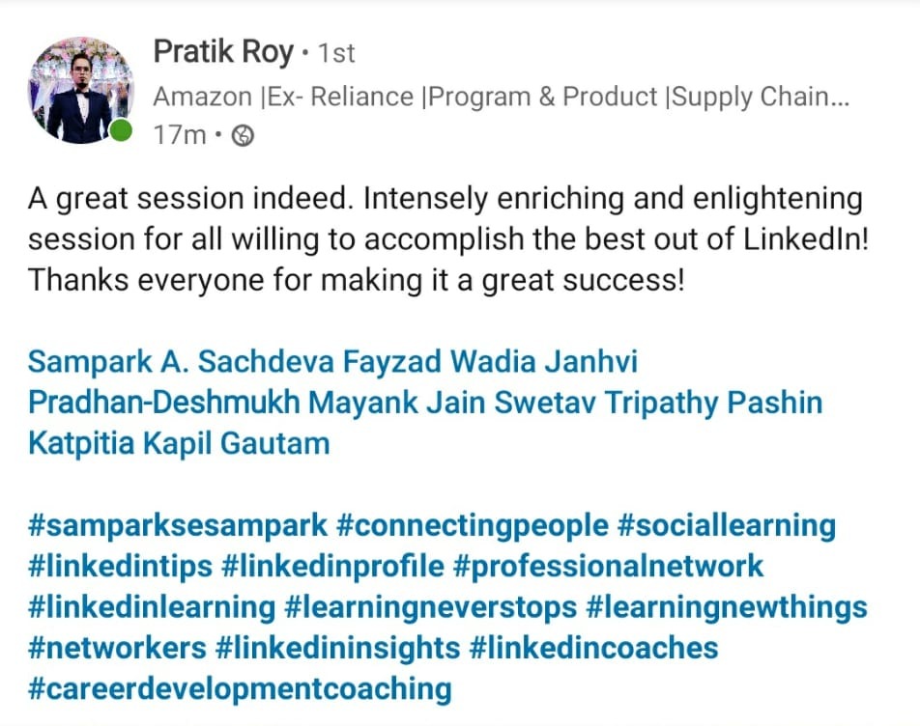Open Pratik Roy's profile picture
This screenshot has width=920, height=726.
tap(82, 91)
